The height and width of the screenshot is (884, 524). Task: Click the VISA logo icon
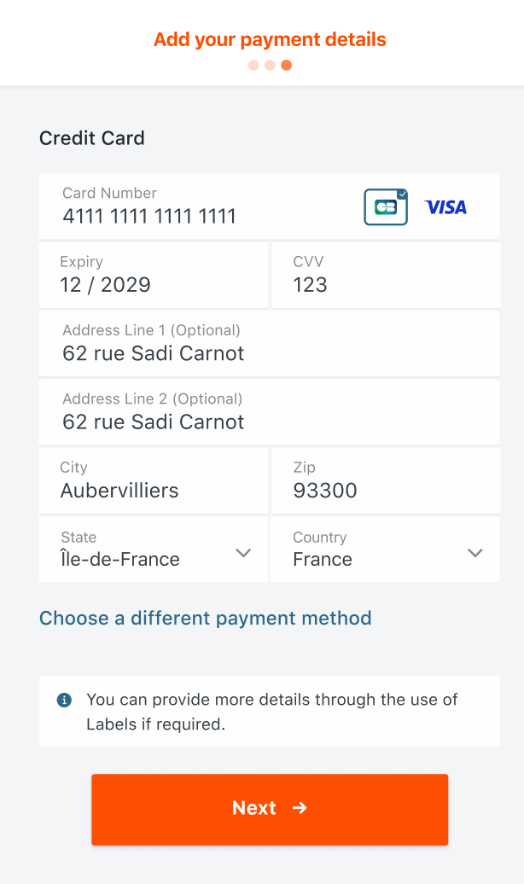[x=445, y=207]
